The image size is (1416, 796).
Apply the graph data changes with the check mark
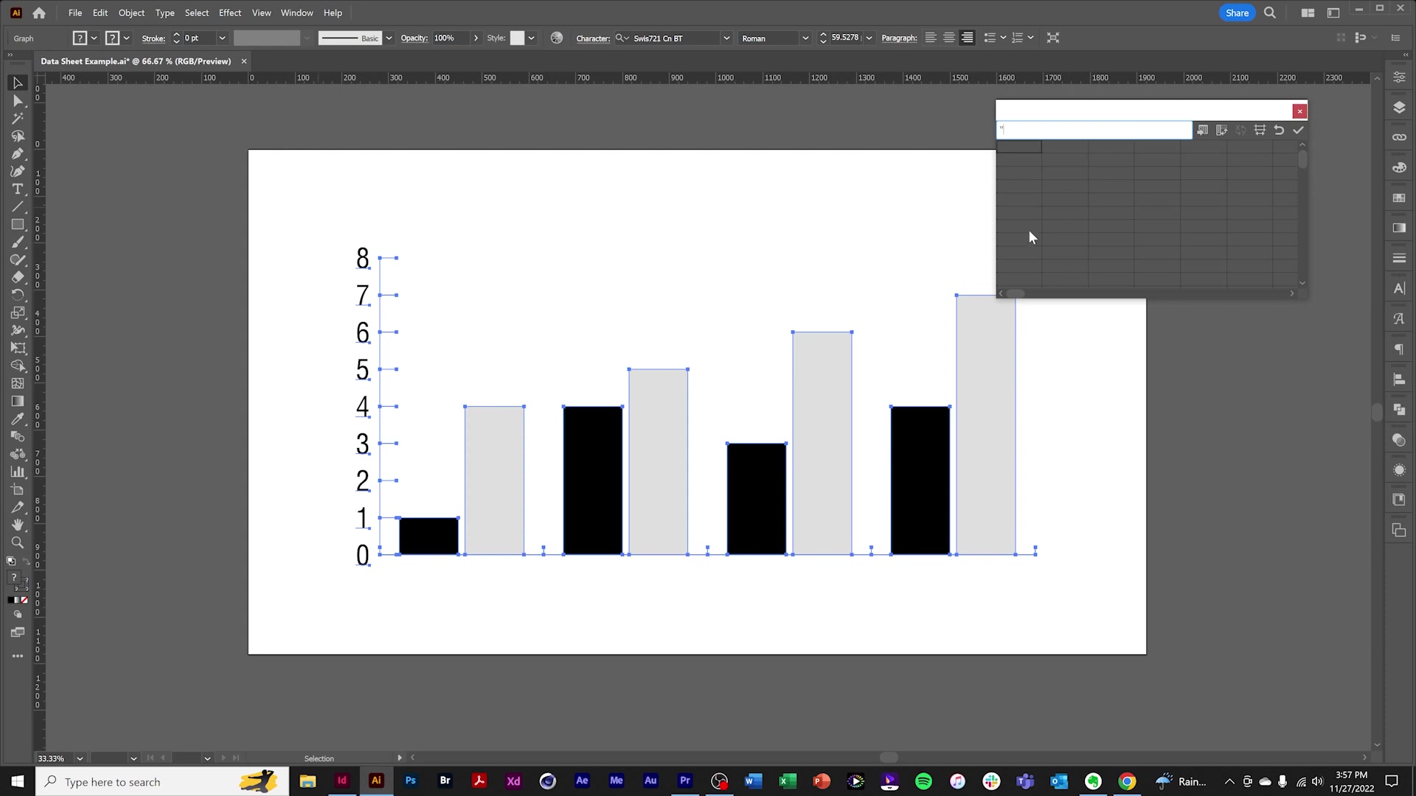[1299, 130]
